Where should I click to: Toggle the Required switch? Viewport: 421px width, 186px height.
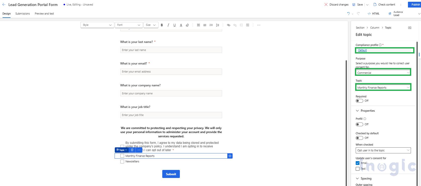pyautogui.click(x=359, y=101)
